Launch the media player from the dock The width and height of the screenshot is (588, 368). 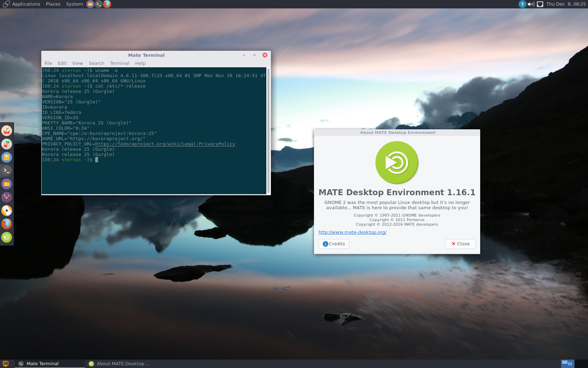(7, 211)
